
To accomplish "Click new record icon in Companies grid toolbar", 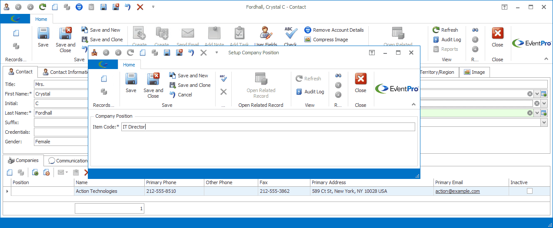I will pyautogui.click(x=10, y=172).
